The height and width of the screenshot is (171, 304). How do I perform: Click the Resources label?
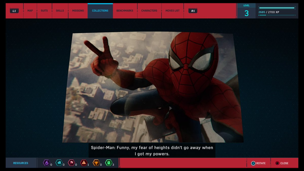(21, 163)
